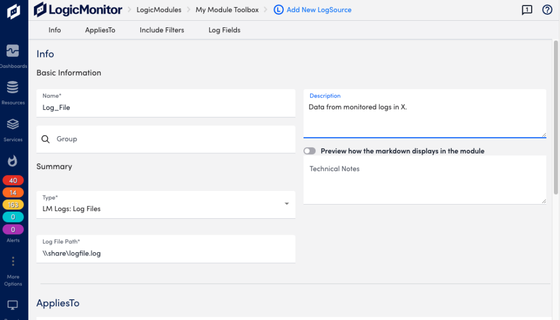Click into the Technical Notes text area
The width and height of the screenshot is (560, 320).
point(424,180)
